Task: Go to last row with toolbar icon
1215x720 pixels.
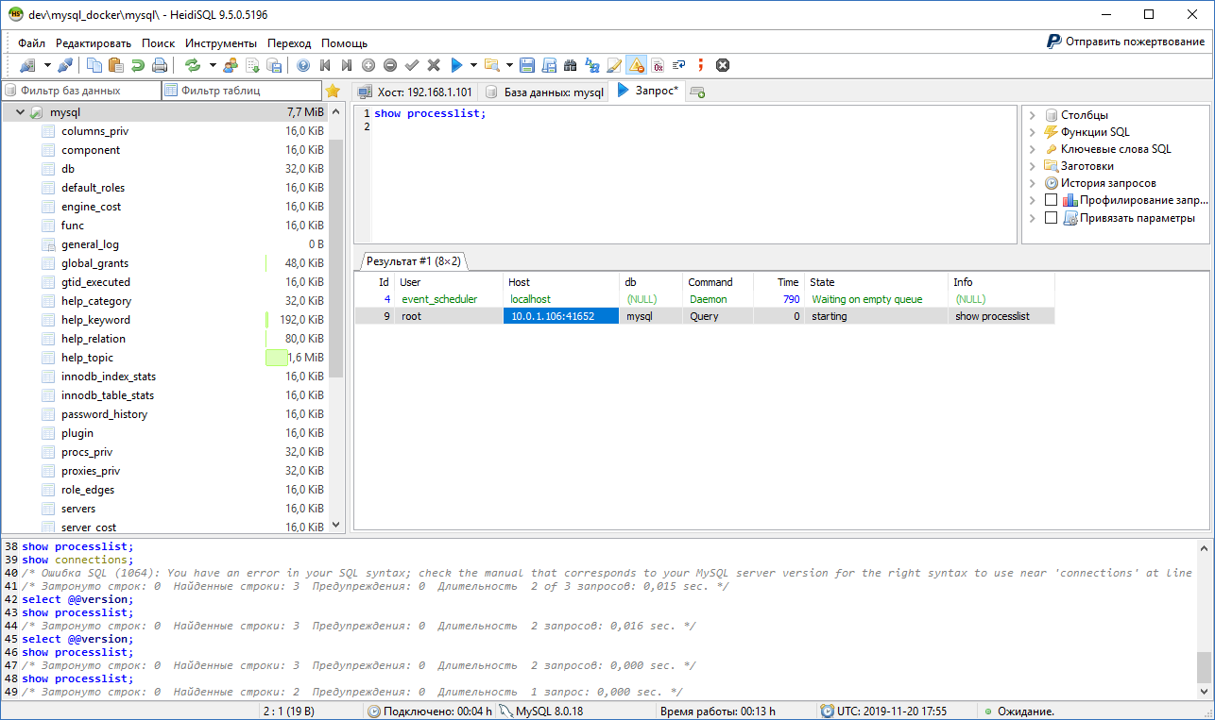Action: coord(347,65)
